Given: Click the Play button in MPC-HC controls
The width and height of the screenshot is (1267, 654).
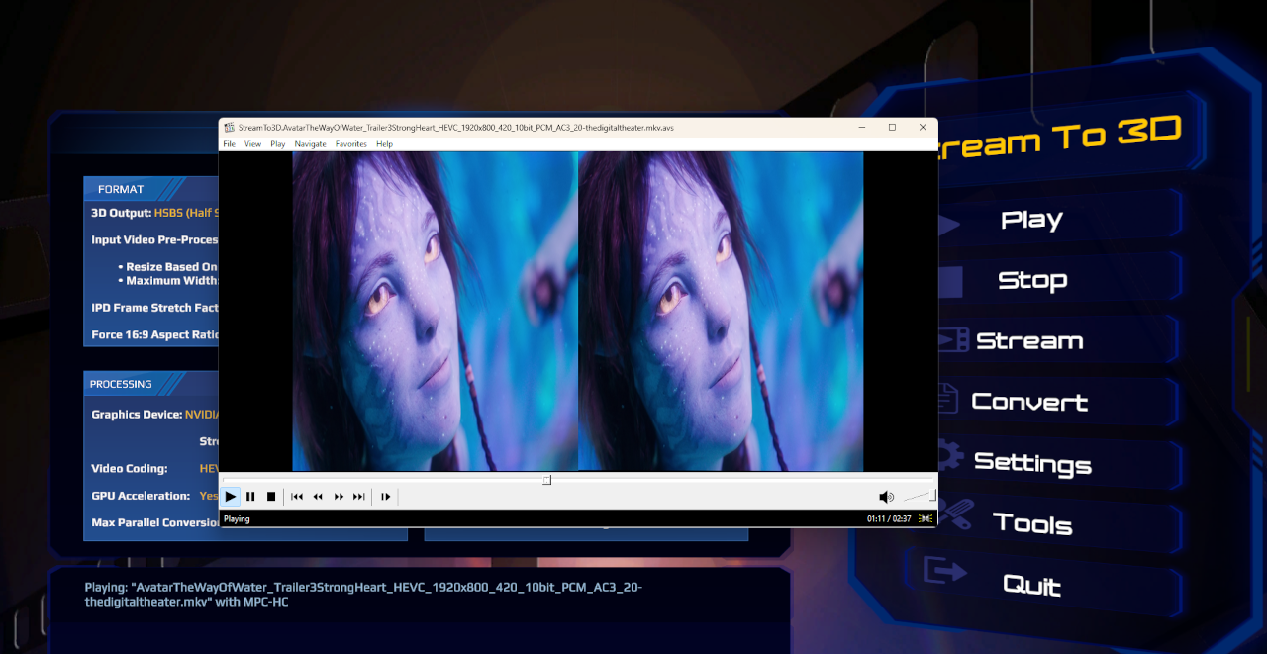Looking at the screenshot, I should click(231, 497).
